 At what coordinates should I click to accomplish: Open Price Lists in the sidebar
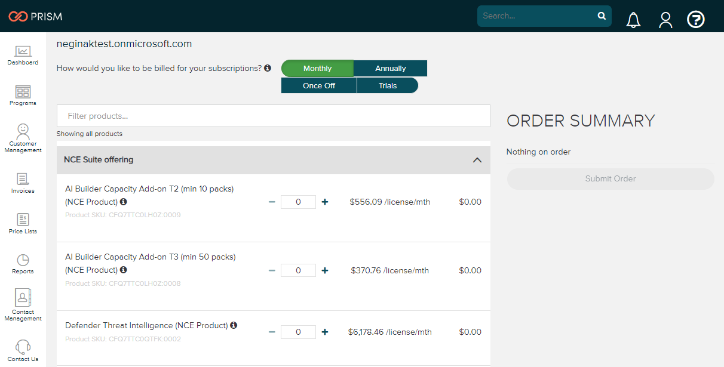23,224
